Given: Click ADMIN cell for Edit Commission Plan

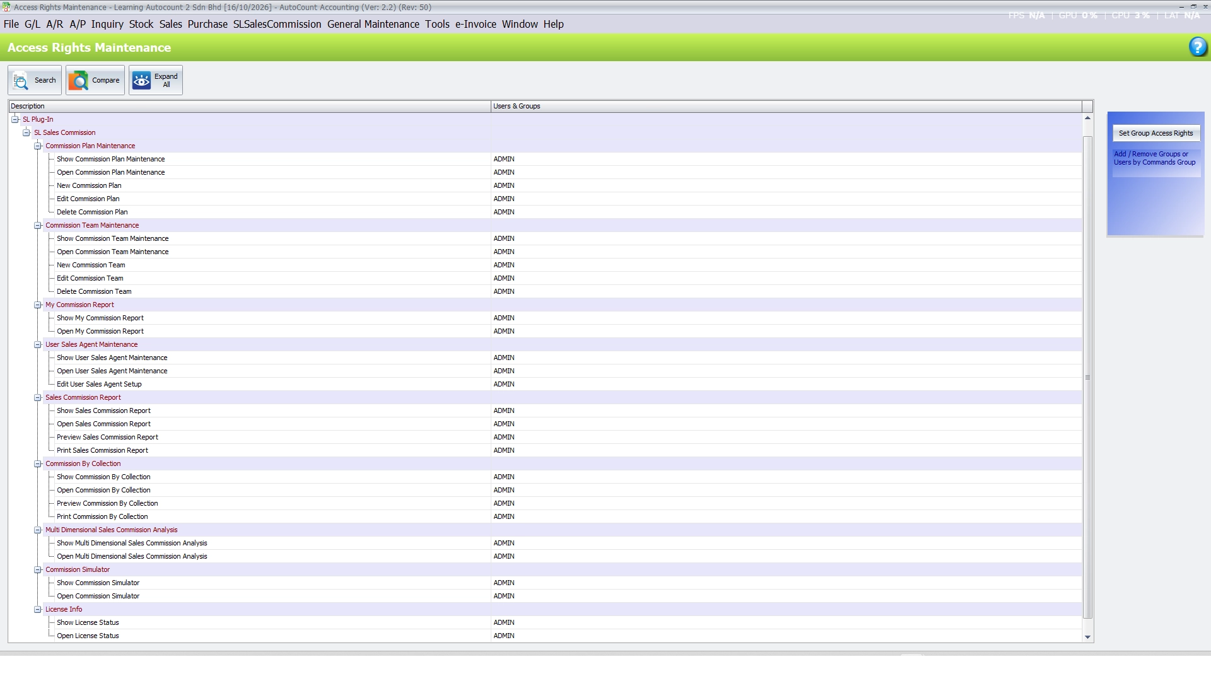Looking at the screenshot, I should [x=786, y=199].
